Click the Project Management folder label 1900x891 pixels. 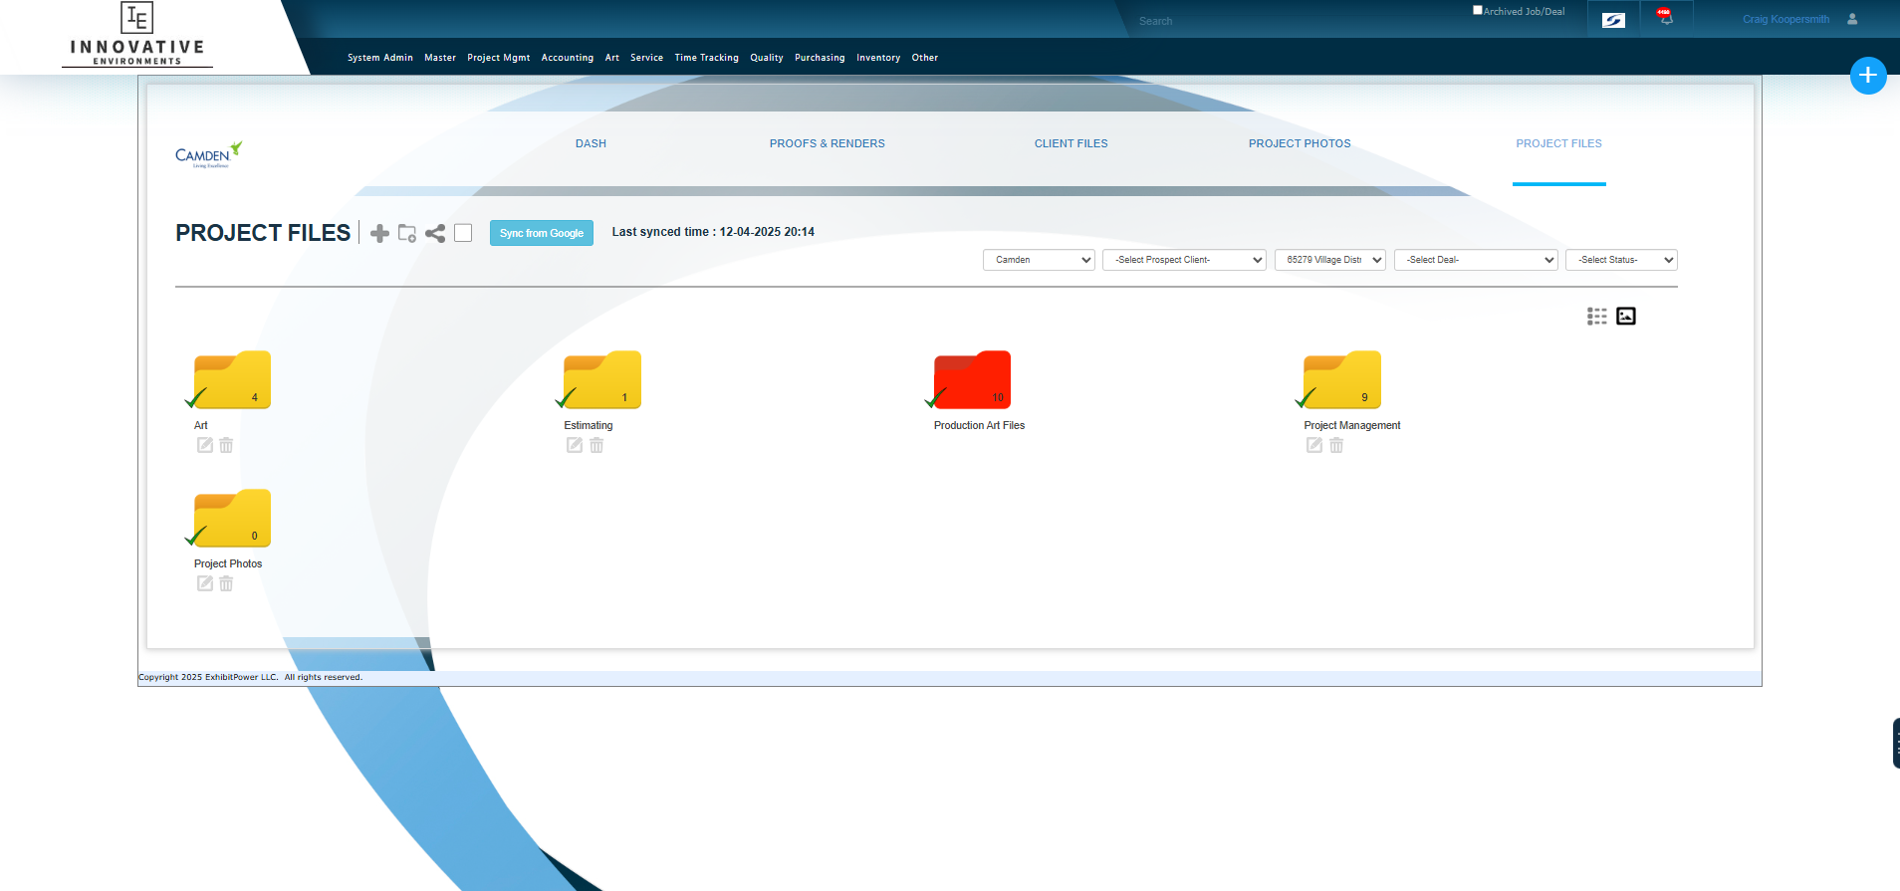click(x=1352, y=425)
